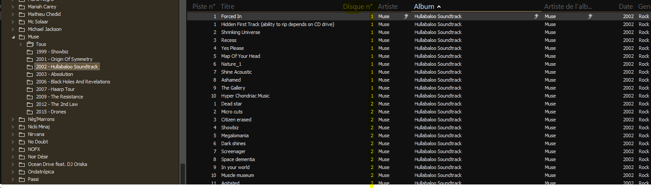The width and height of the screenshot is (651, 188).
Task: Select the track Shrinking Universe
Action: [x=241, y=32]
